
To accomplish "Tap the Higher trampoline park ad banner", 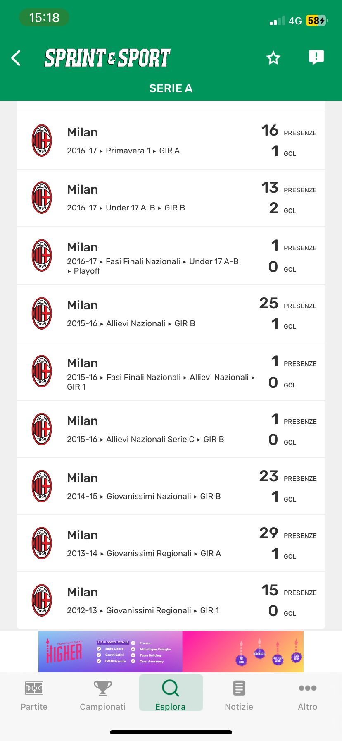I will [x=171, y=651].
